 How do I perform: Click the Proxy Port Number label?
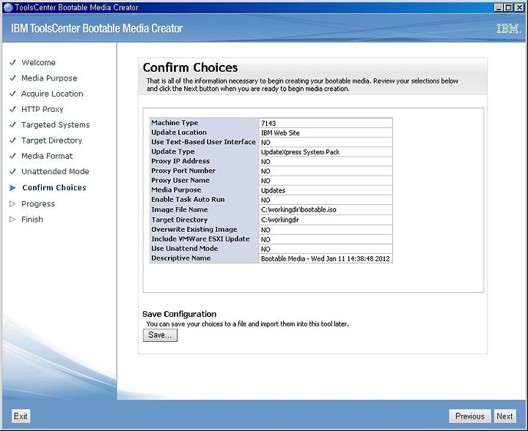183,170
